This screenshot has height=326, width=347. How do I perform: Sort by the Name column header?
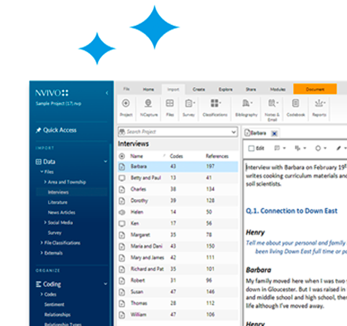[x=137, y=156]
